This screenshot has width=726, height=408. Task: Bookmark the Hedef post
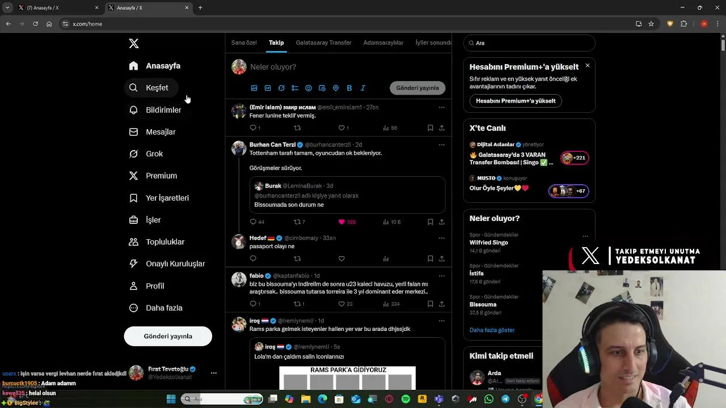(430, 258)
